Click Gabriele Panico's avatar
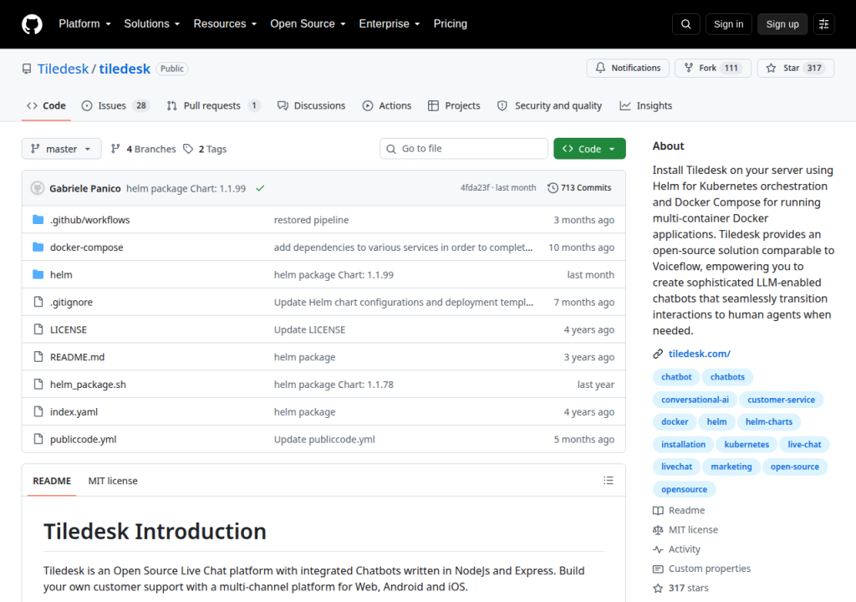 pos(37,188)
